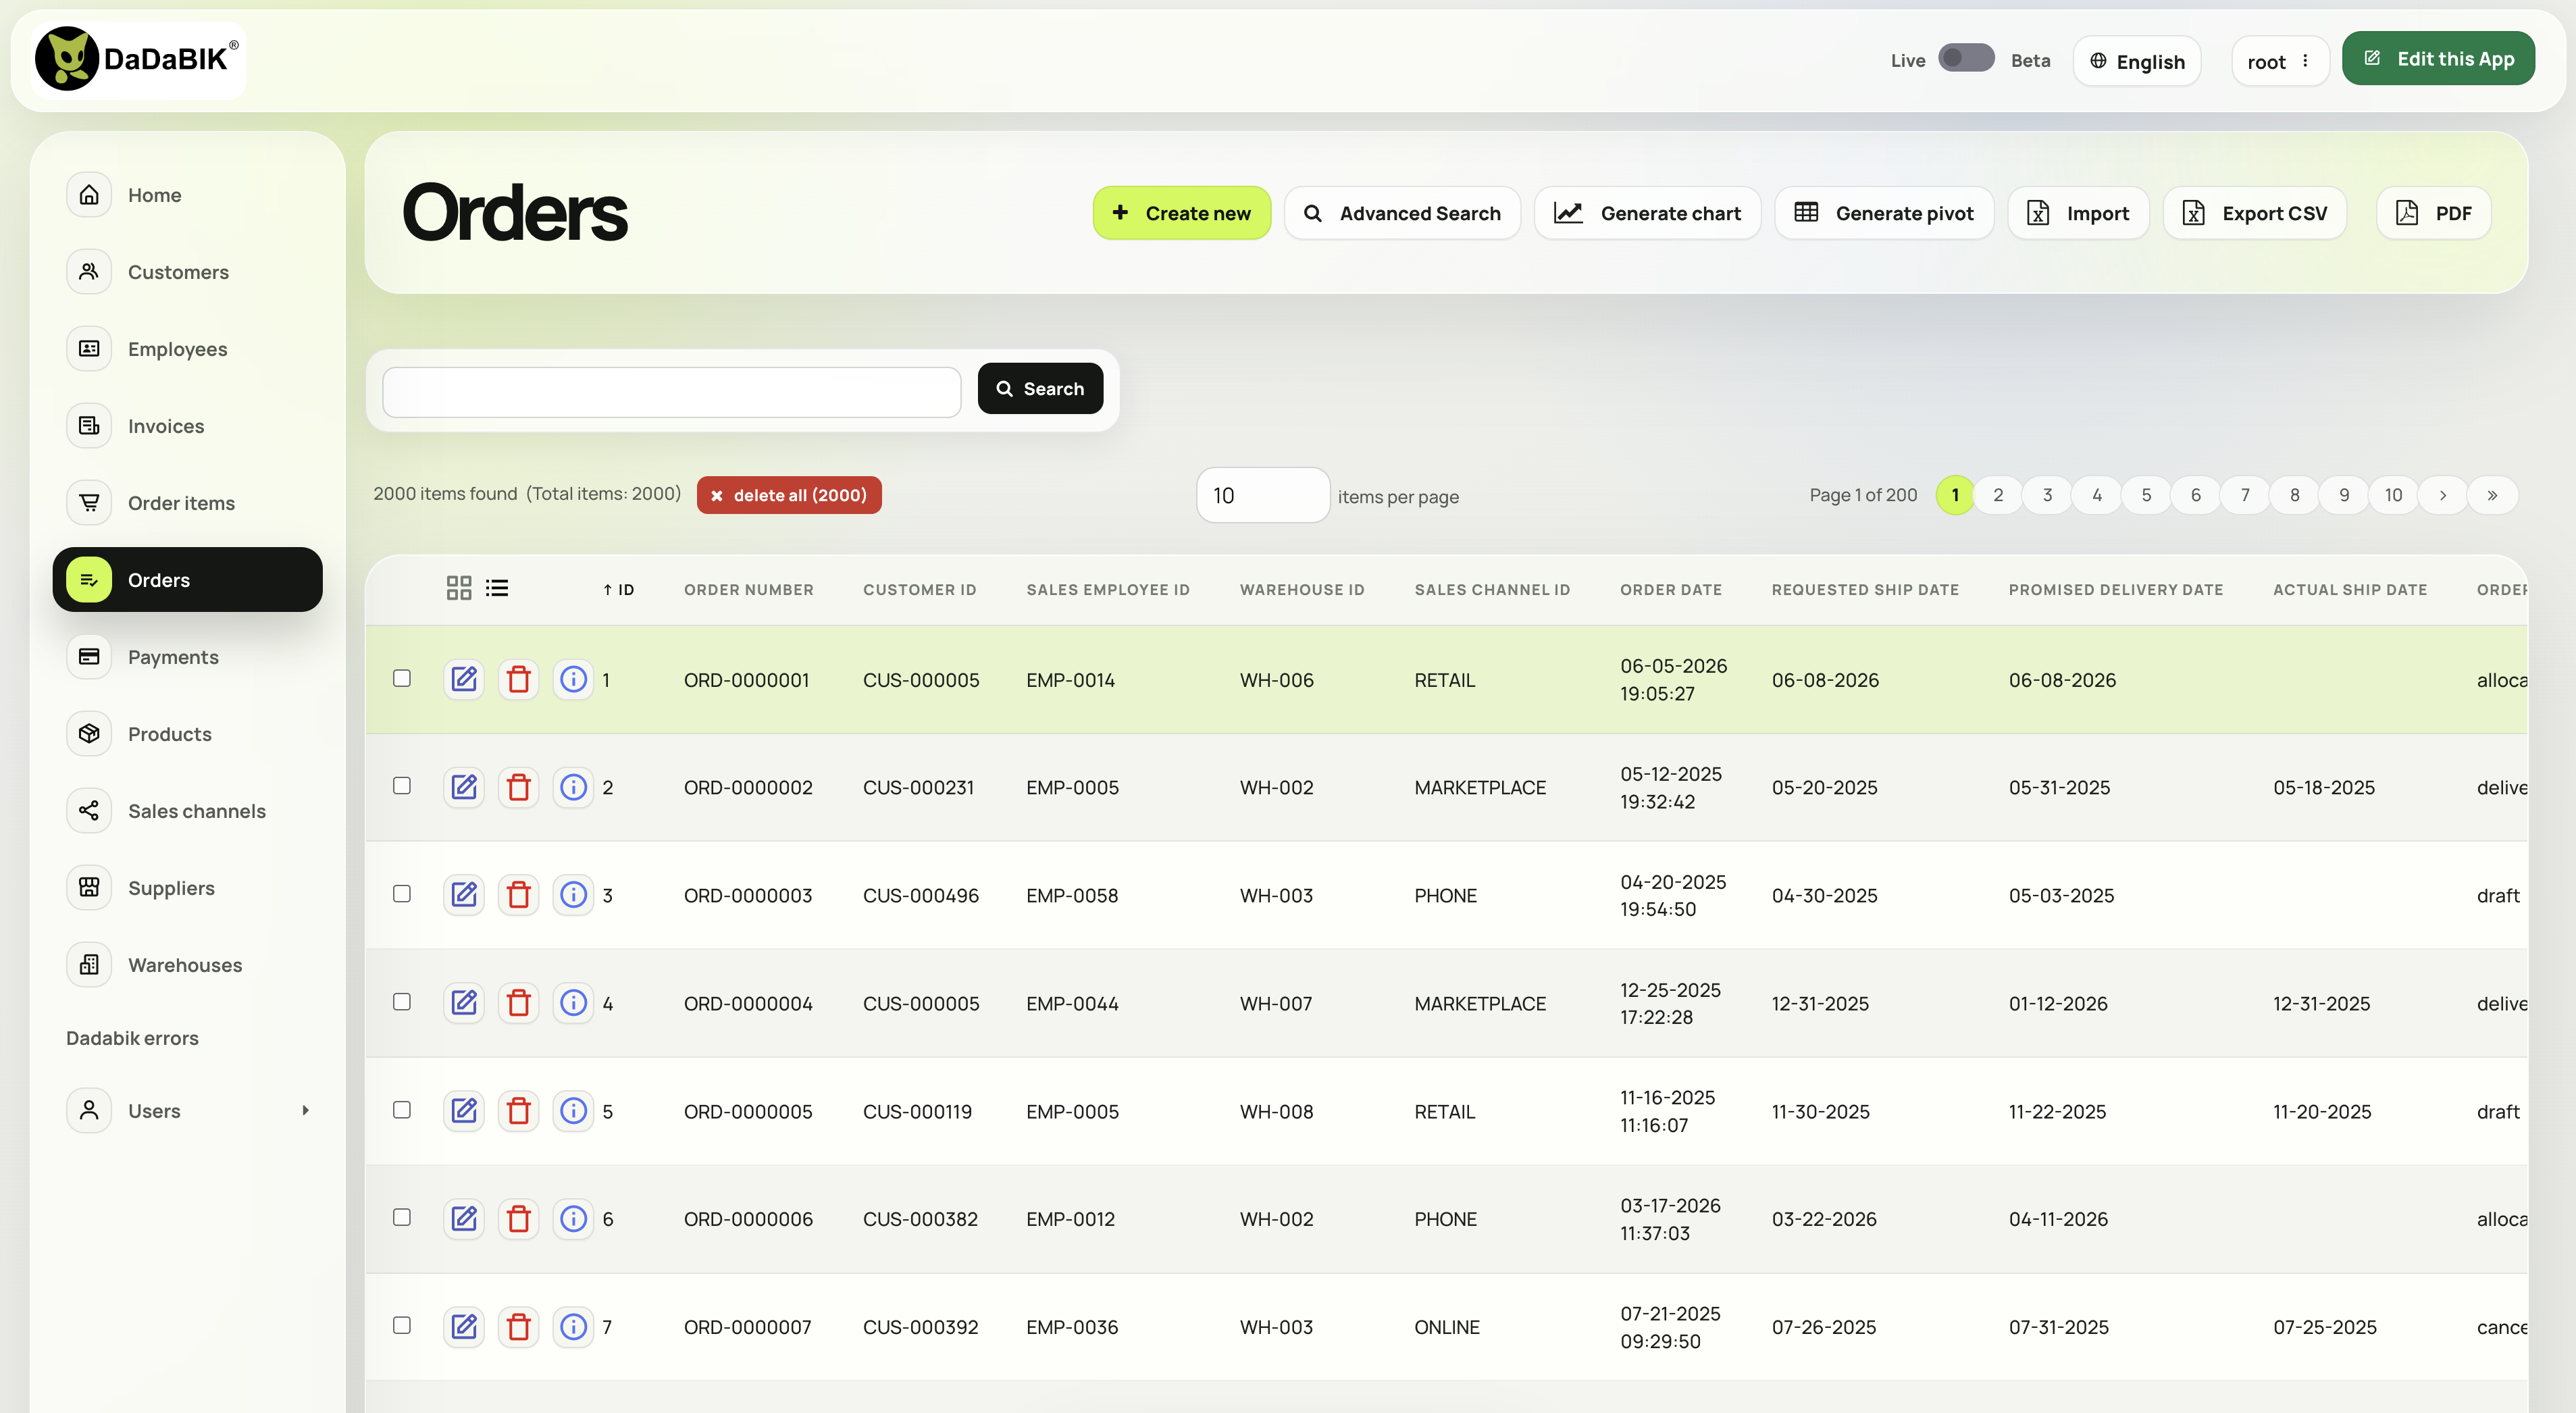Click the Import button

coord(2078,212)
